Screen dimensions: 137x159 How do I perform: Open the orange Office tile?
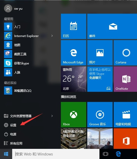(125, 138)
